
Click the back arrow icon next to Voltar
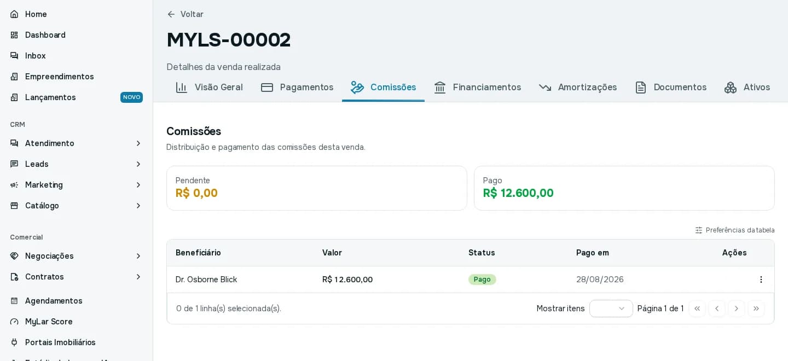click(171, 14)
